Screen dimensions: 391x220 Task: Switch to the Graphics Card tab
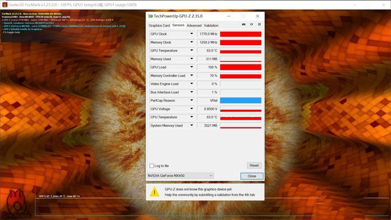(x=159, y=26)
